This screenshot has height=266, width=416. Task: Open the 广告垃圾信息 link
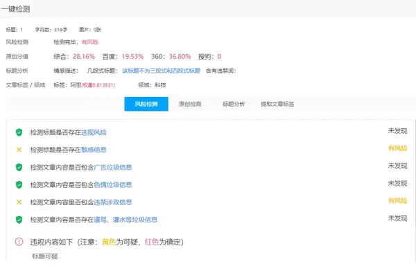113,167
